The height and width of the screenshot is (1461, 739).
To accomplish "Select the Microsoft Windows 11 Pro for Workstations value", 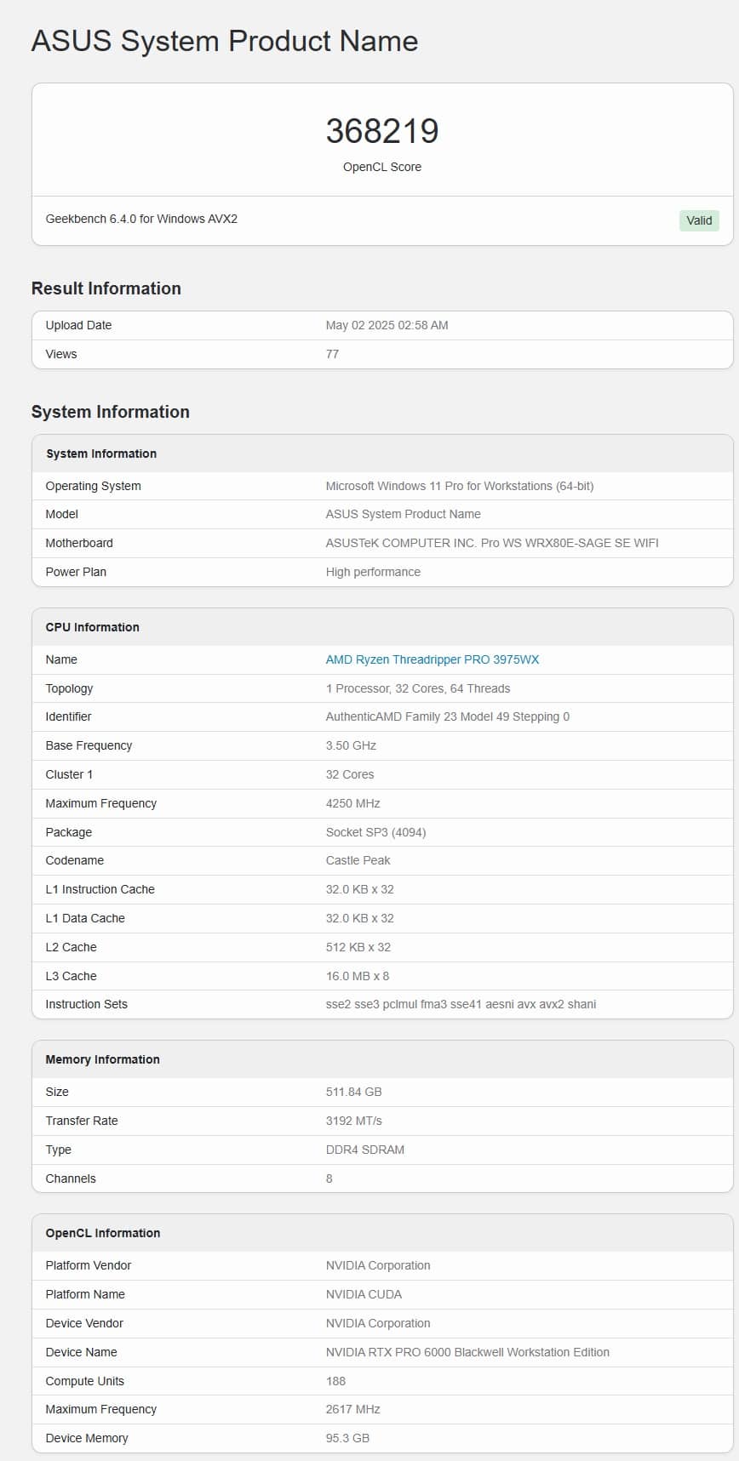I will [x=460, y=486].
